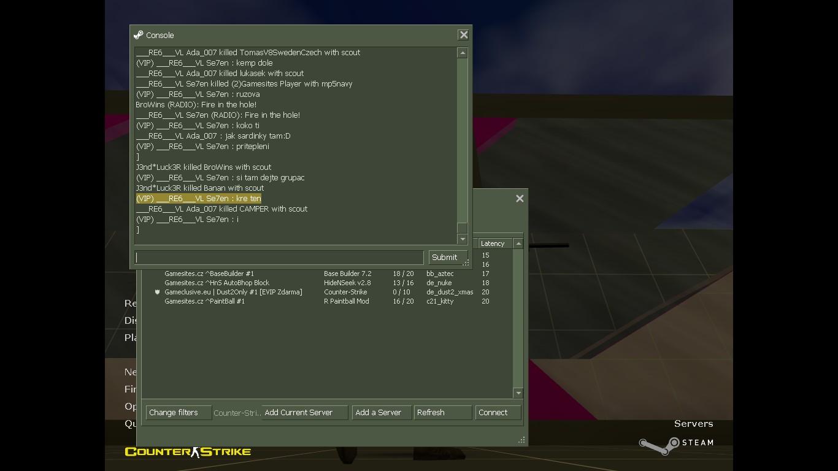Viewport: 838px width, 471px height.
Task: Focus the console command input field
Action: coord(279,257)
